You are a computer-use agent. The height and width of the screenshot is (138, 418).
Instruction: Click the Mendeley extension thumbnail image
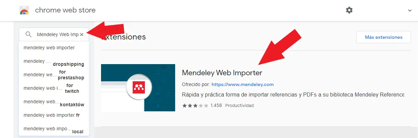point(138,88)
